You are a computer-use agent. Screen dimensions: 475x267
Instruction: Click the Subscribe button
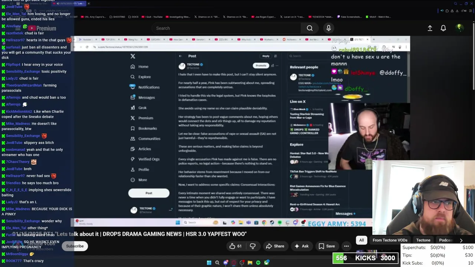click(x=75, y=246)
